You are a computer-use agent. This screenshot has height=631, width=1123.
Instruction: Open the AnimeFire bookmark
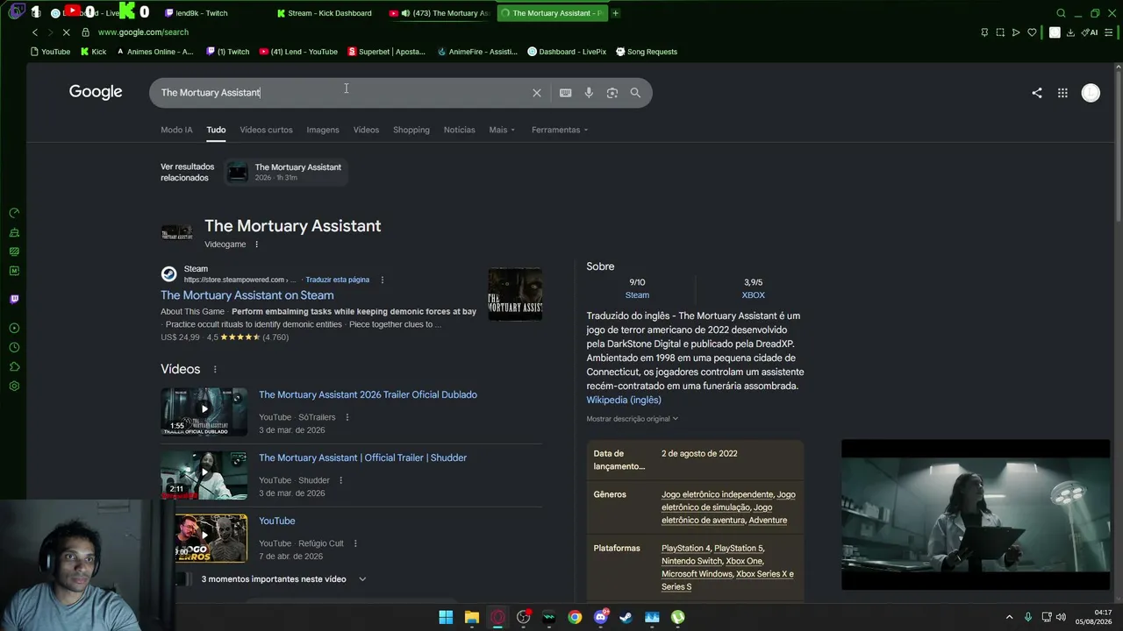[477, 52]
